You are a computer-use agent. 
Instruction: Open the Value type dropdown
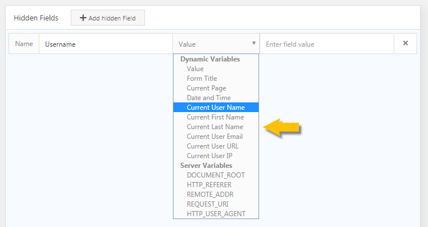tap(216, 44)
